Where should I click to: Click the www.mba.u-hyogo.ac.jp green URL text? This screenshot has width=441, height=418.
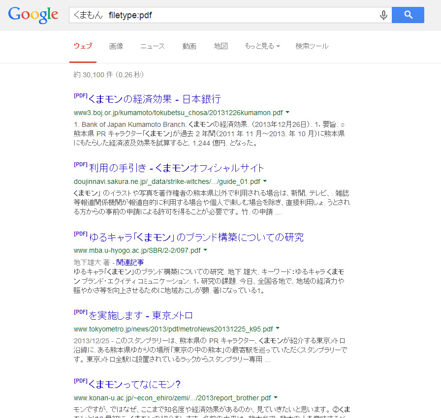137,250
